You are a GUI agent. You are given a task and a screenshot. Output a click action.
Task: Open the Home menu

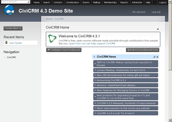coord(36,2)
